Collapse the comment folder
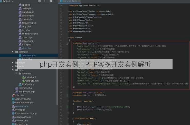Image resolution: width=190 pixels, height=125 pixels. [x=16, y=73]
